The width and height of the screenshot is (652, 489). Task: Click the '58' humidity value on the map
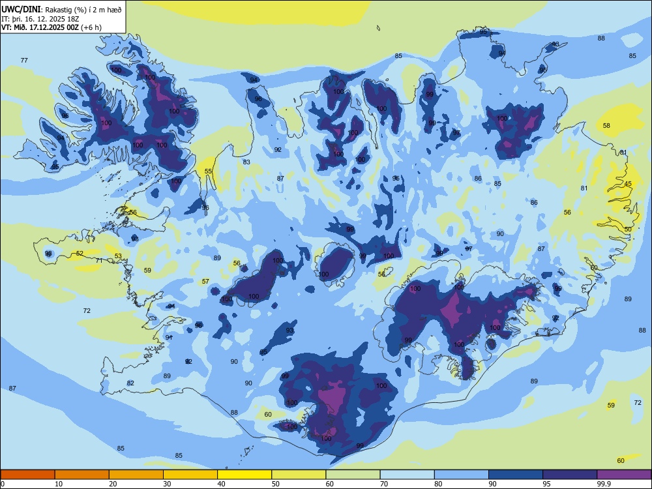pos(606,125)
